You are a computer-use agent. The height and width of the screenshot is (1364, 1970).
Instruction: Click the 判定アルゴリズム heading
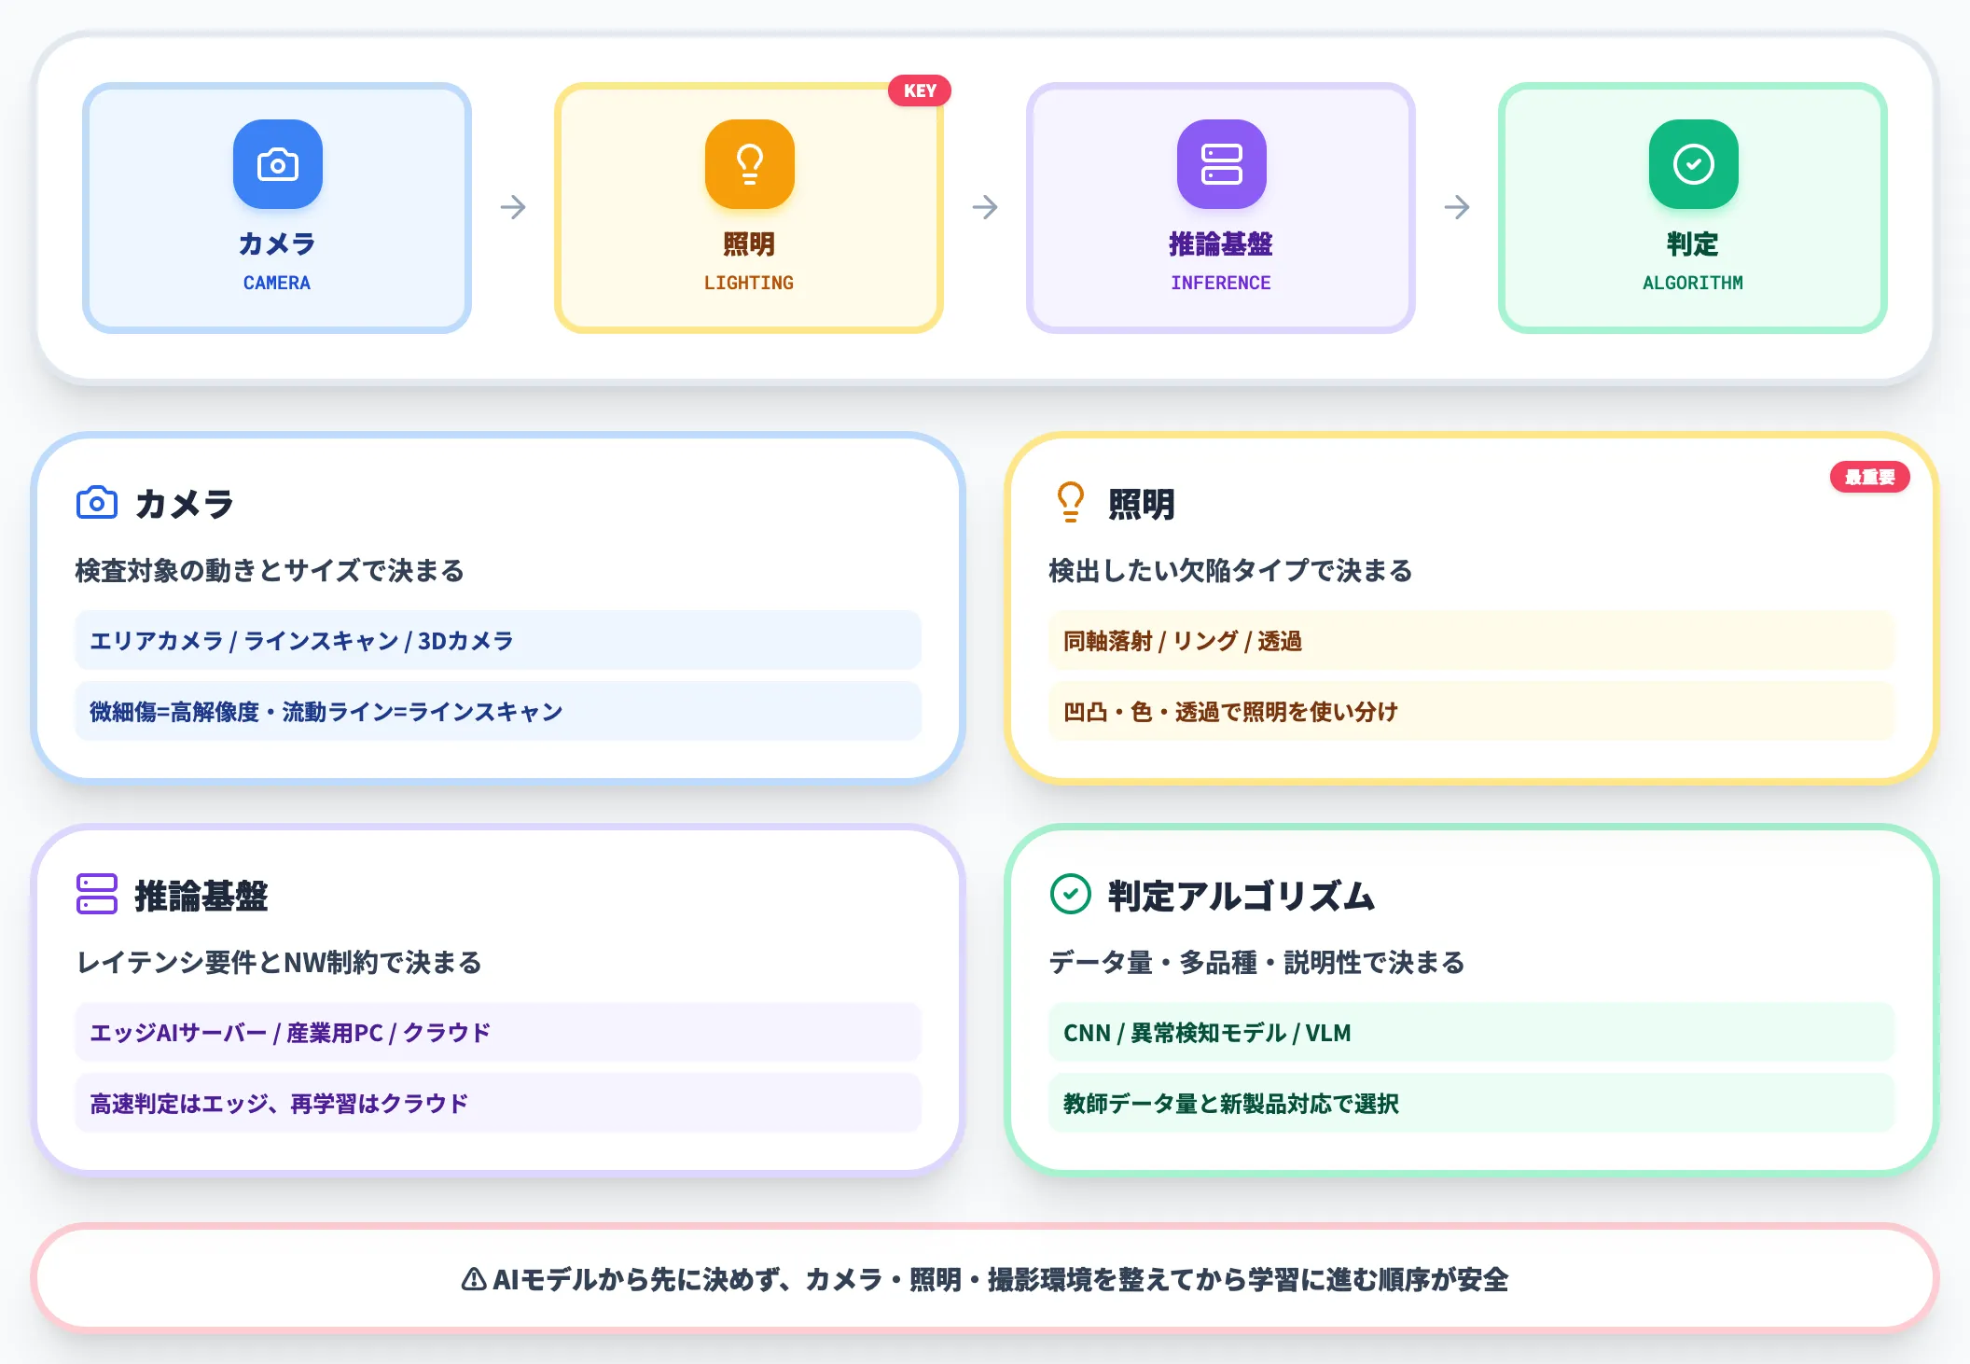point(1242,896)
